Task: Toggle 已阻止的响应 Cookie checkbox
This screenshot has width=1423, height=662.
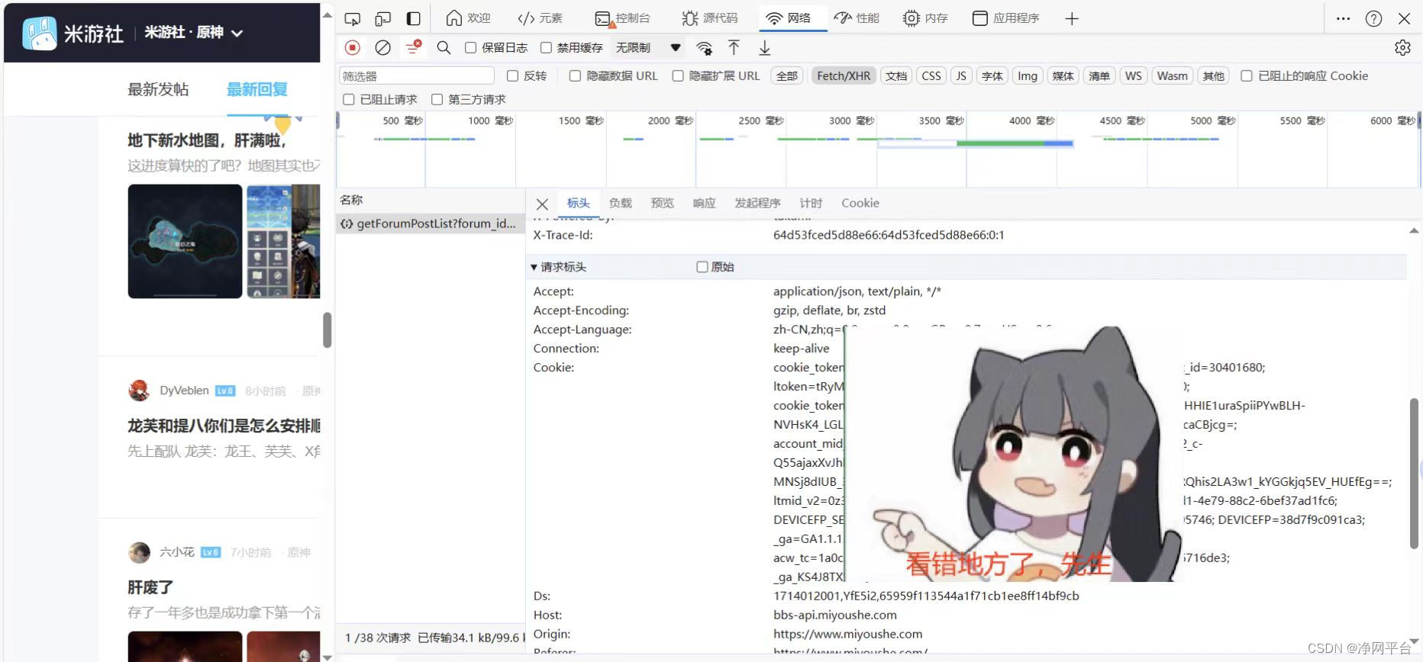Action: tap(1246, 76)
